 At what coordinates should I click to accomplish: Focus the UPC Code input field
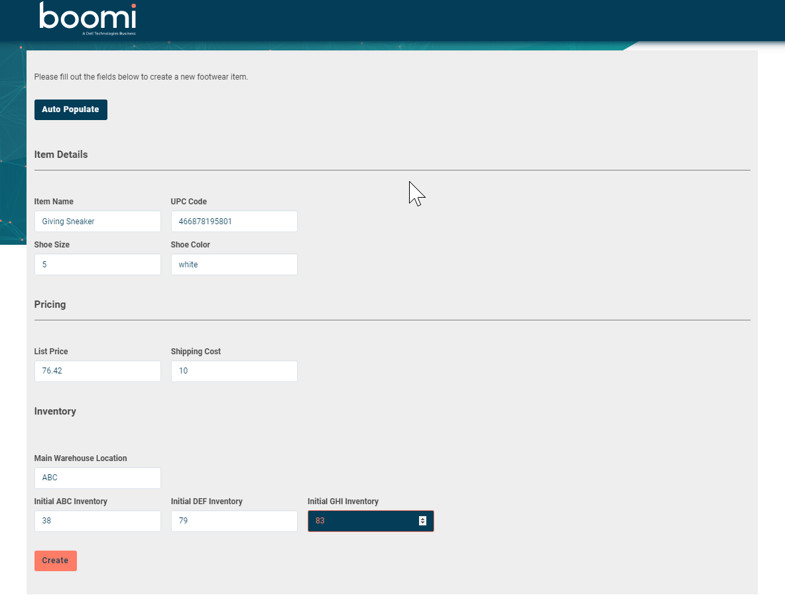click(234, 222)
